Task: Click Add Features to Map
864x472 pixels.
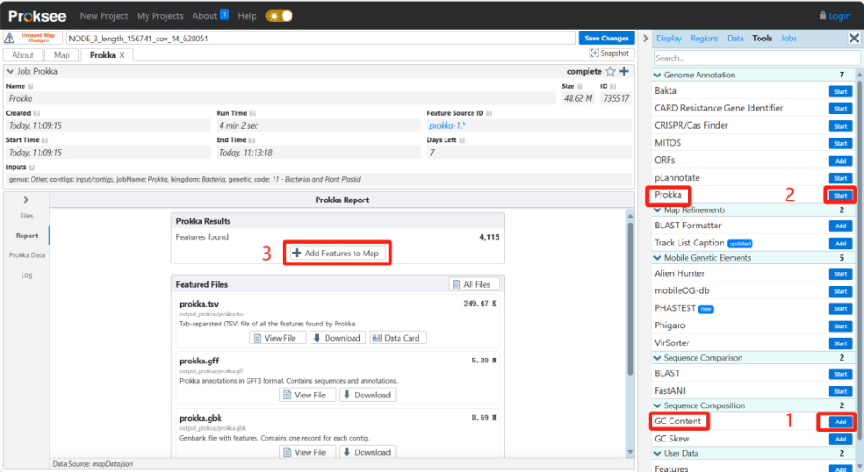Action: tap(336, 253)
